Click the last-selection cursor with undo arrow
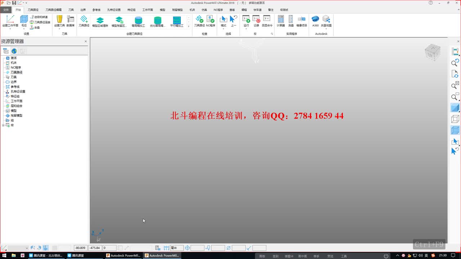Viewport: 461px width, 259px height. [x=455, y=151]
